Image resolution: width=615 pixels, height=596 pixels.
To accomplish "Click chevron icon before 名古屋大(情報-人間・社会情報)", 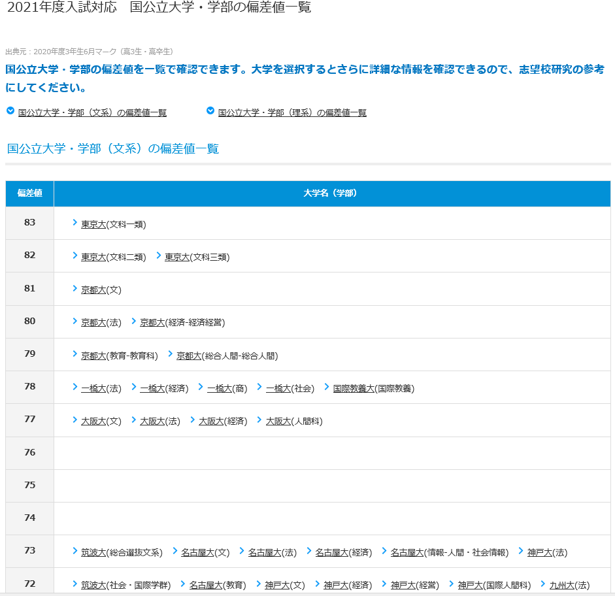I will [x=384, y=550].
